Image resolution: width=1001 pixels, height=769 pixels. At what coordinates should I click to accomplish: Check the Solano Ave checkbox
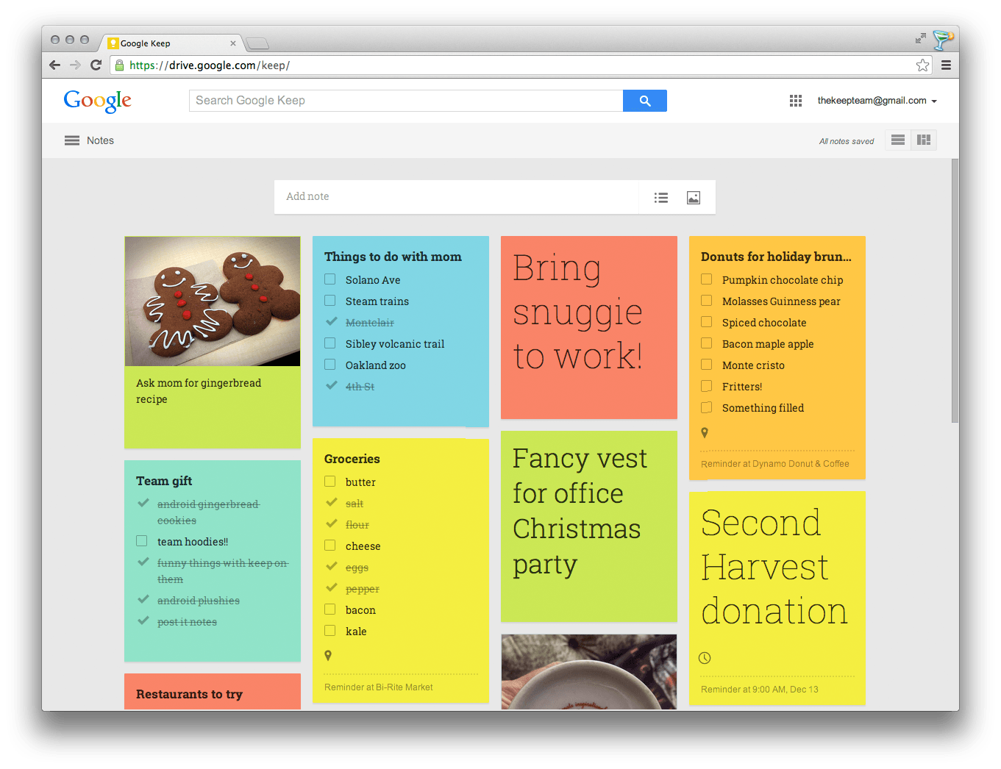coord(330,279)
